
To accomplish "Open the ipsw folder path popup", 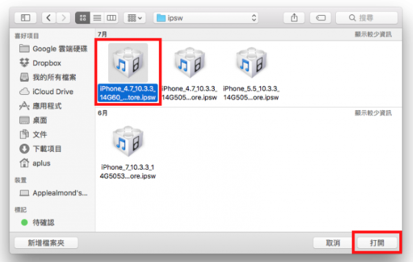I will (x=206, y=18).
